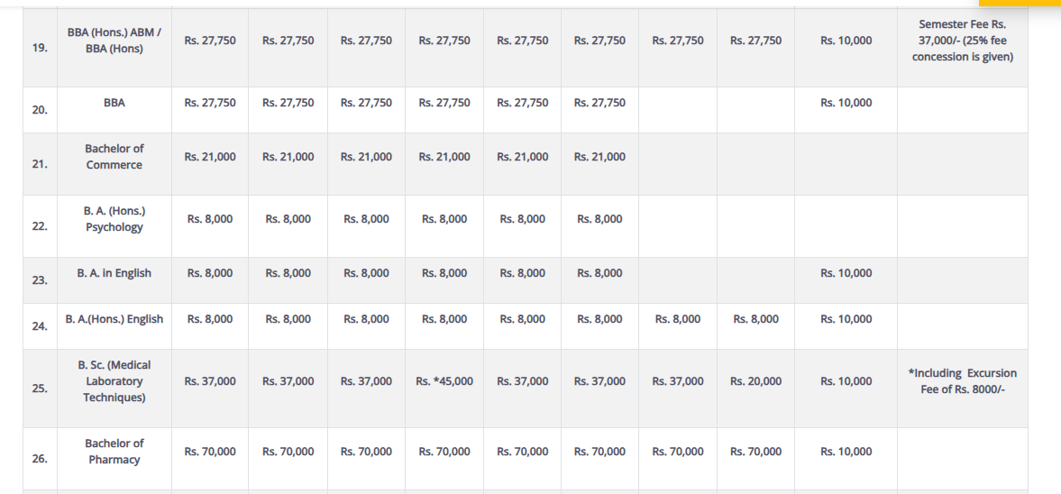
Task: Click "B. Sc. (Medical Laboratory Techniques)" course name
Action: [114, 381]
